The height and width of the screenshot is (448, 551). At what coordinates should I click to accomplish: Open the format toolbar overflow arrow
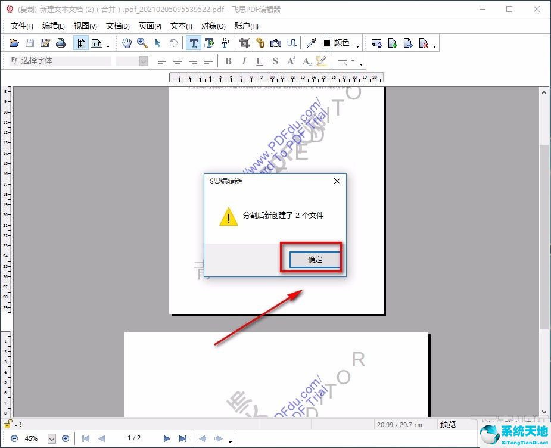361,64
